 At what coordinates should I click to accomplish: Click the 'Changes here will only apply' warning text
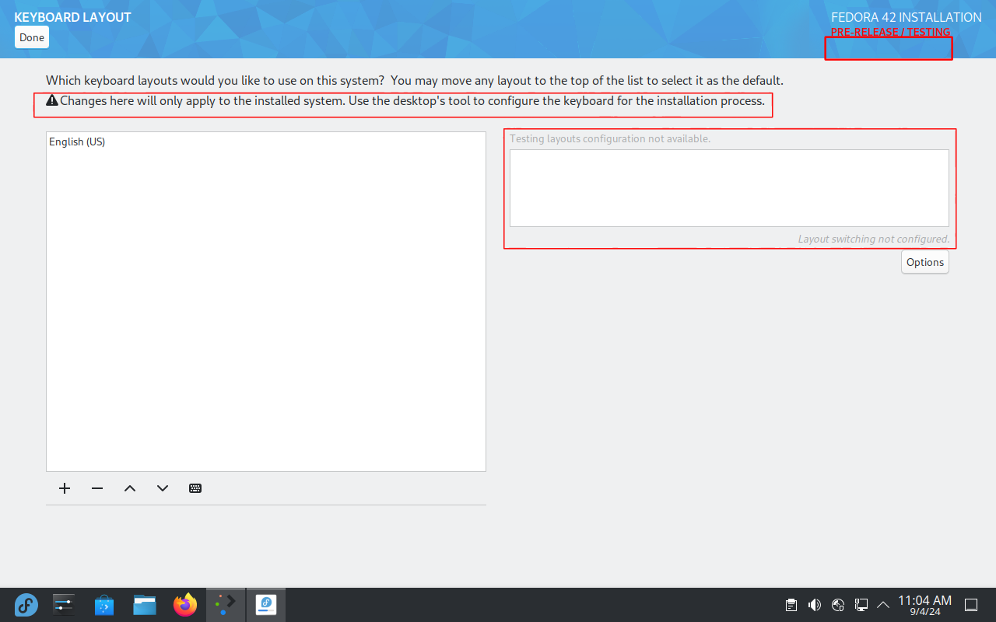(412, 100)
